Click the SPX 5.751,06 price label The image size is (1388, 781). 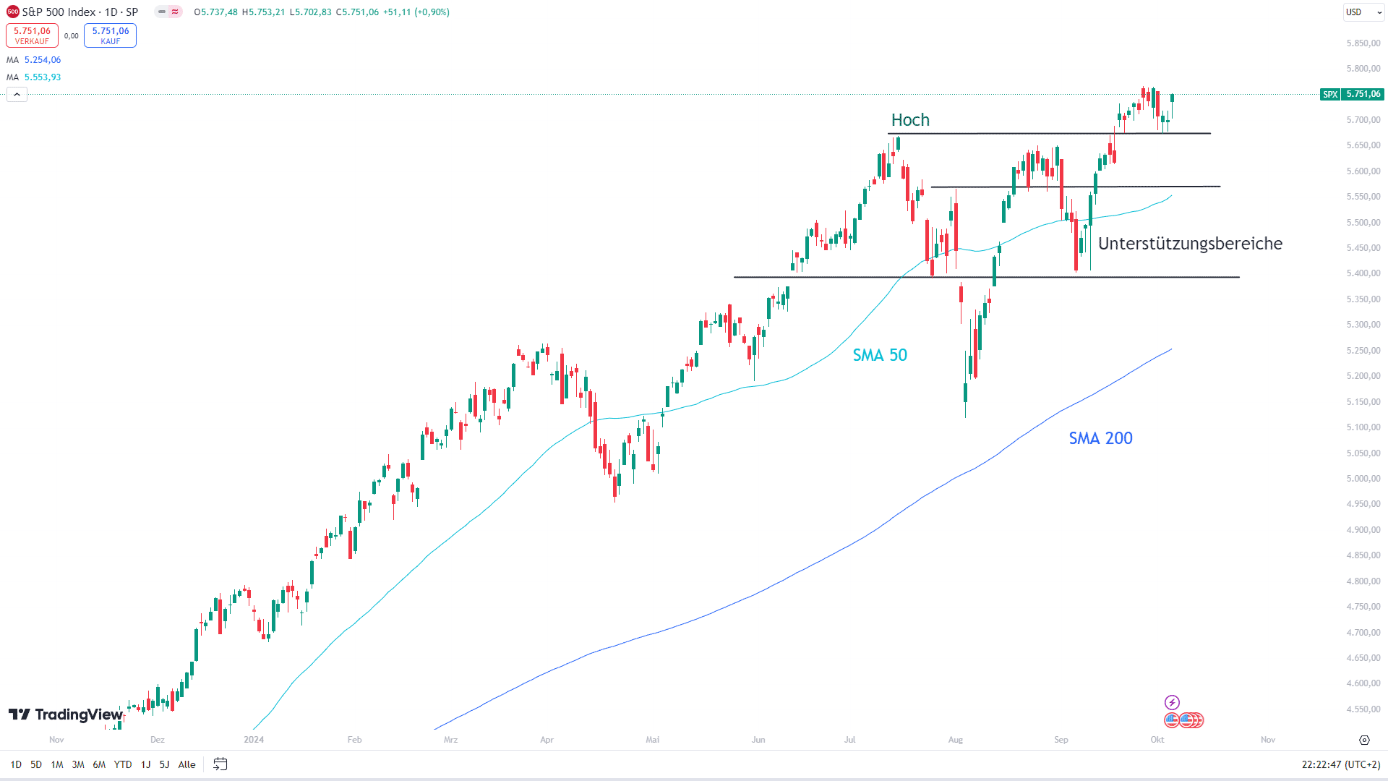click(1352, 94)
